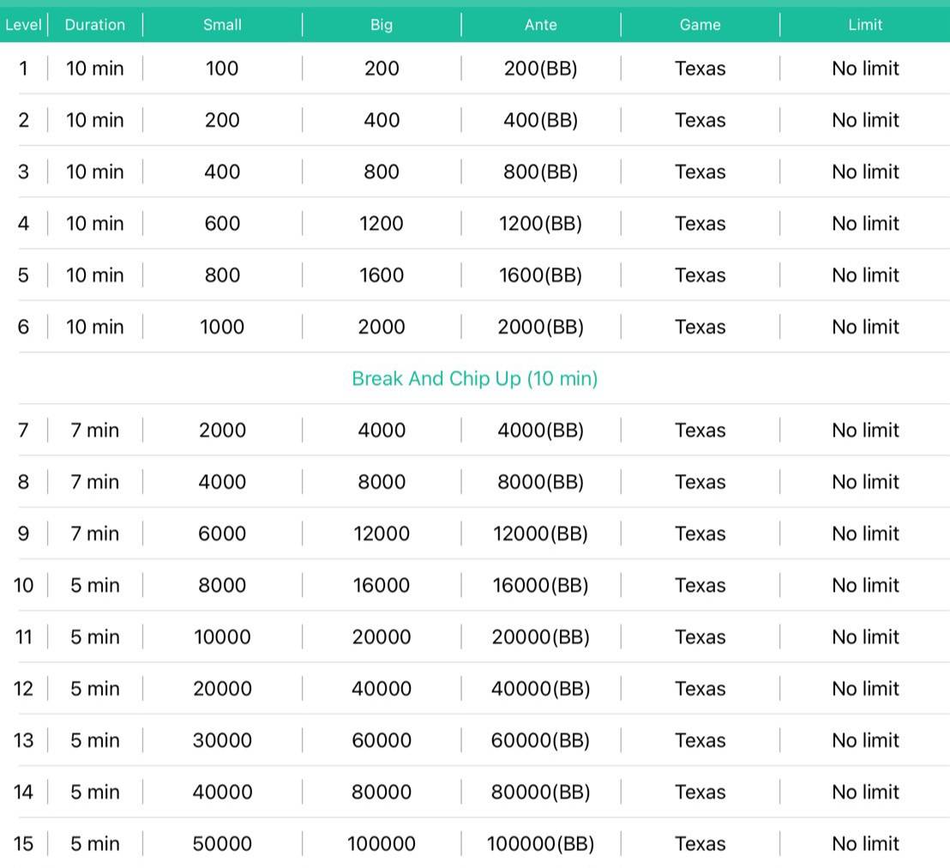Screen dimensions: 950x868
Task: Click the 200(BB) ante in level 1
Action: coord(541,69)
